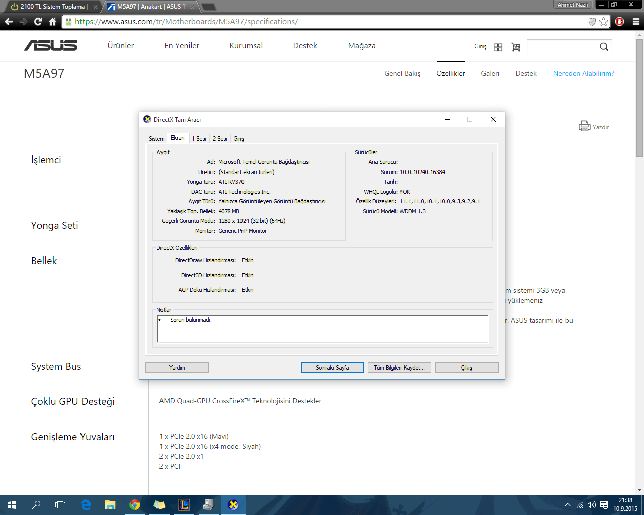Switch to Chrome in the taskbar
The image size is (644, 515).
point(135,505)
